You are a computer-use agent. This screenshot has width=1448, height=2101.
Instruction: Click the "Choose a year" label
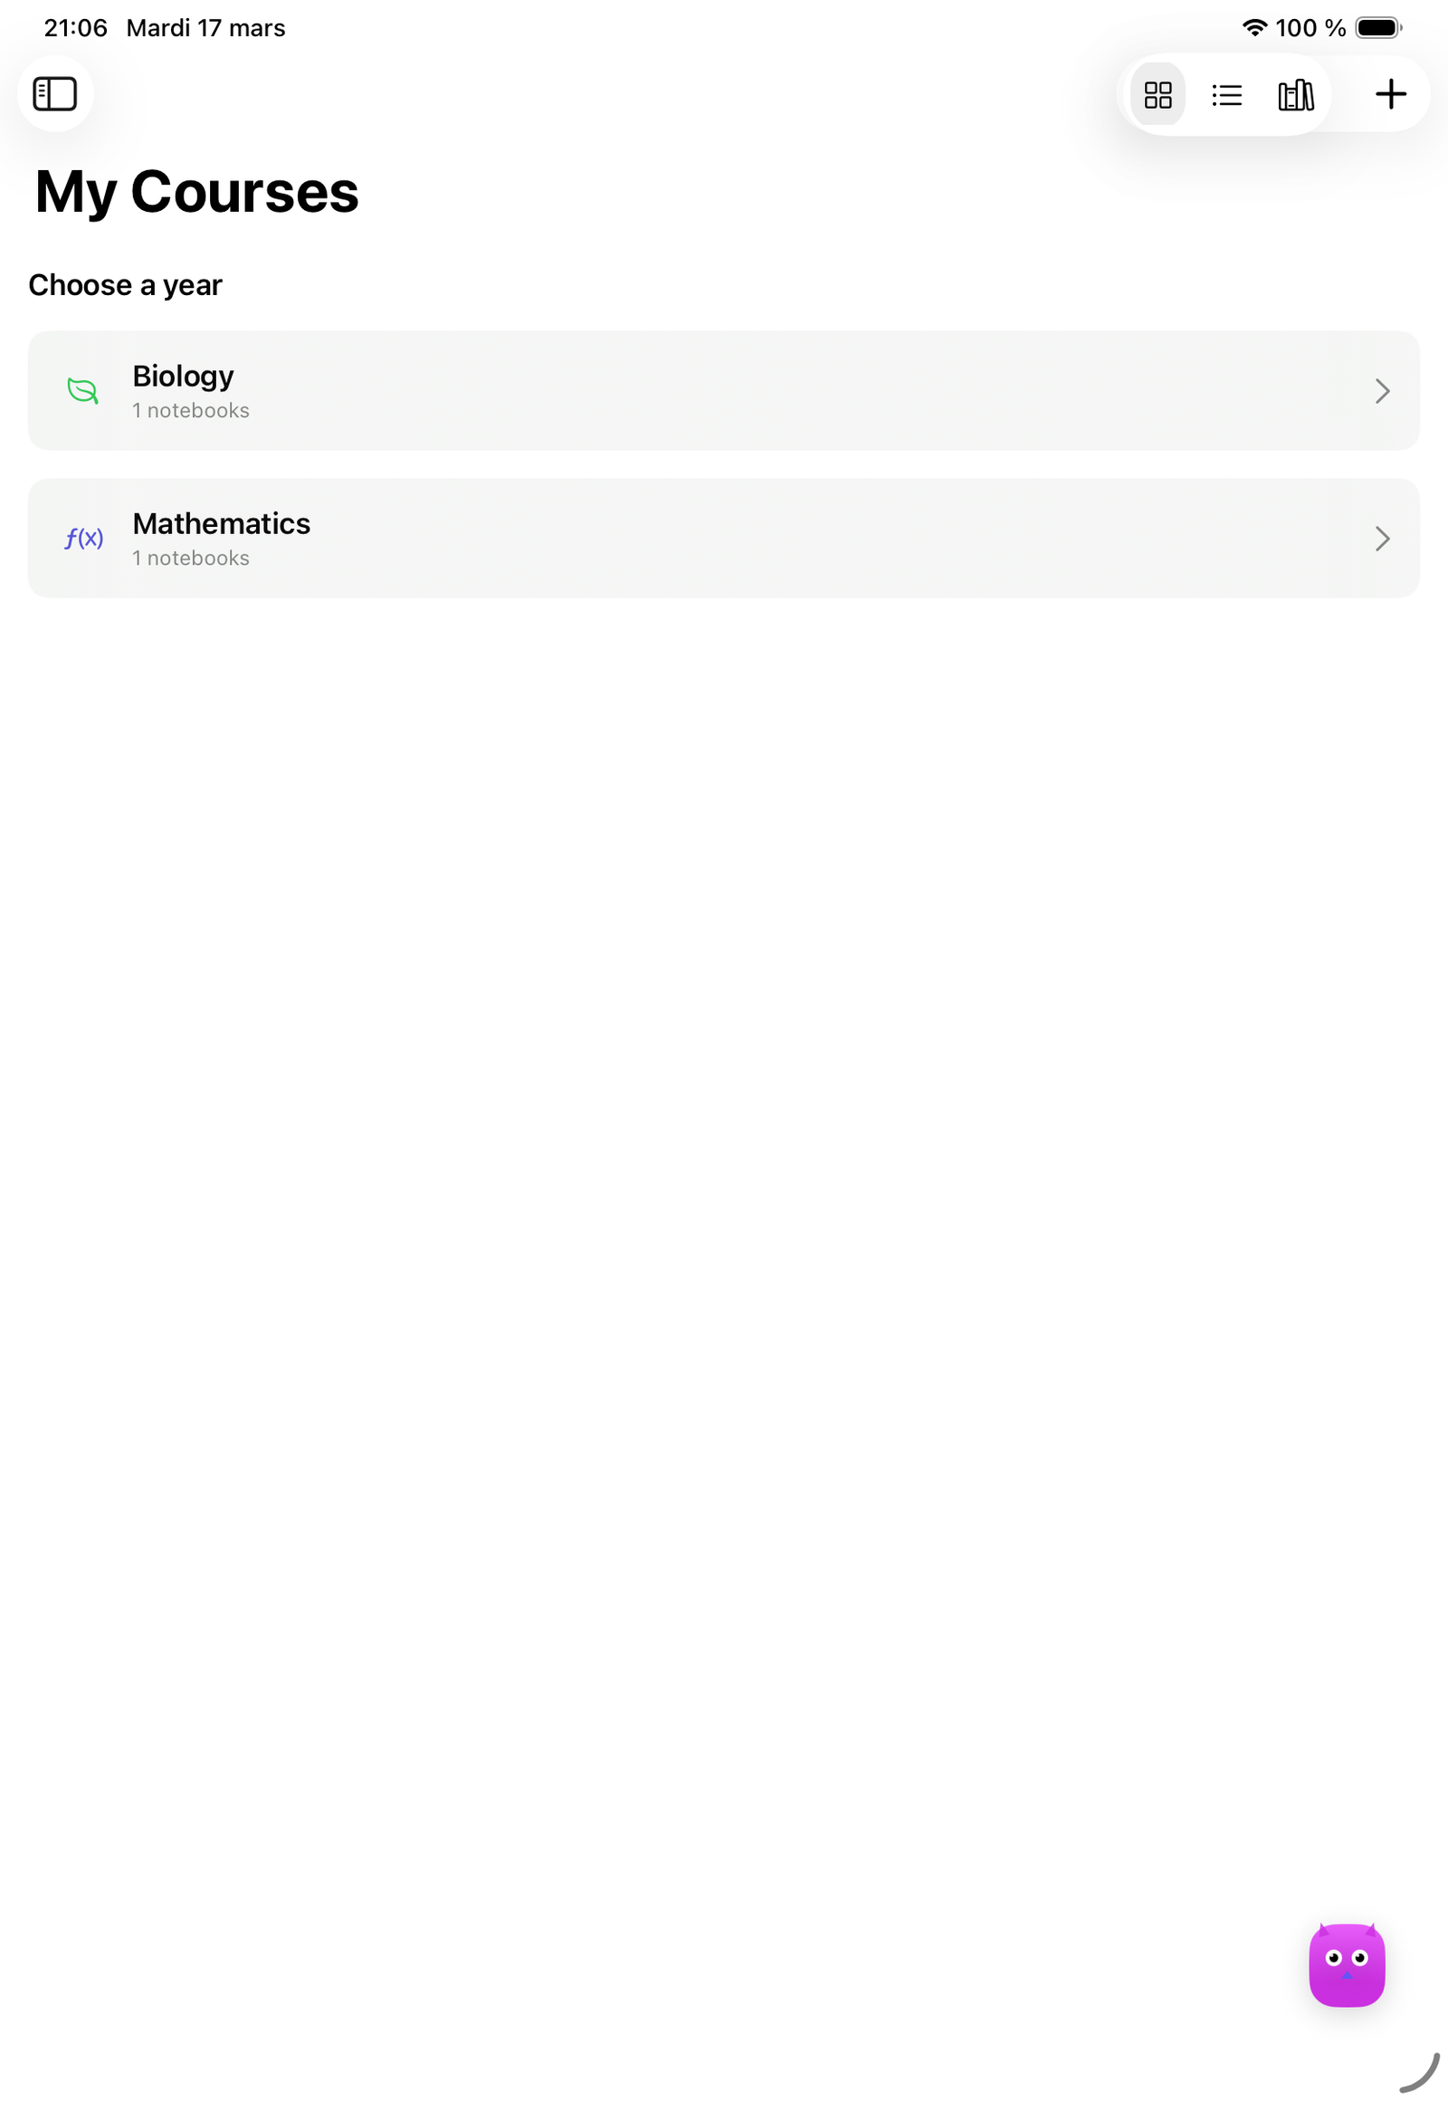[125, 285]
